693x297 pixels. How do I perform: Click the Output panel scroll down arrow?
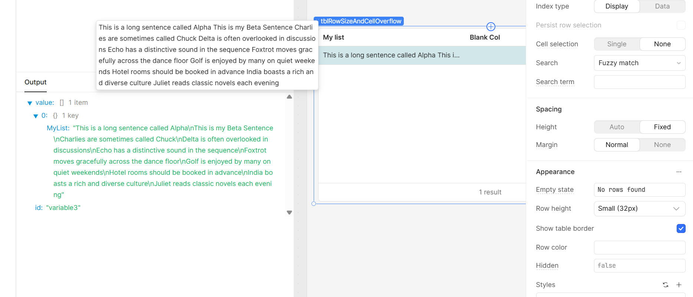[290, 213]
